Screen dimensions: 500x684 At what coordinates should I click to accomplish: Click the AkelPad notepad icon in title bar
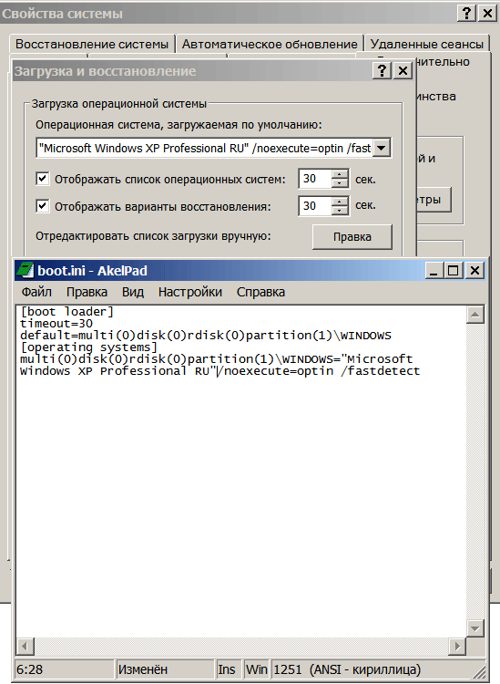[x=25, y=271]
